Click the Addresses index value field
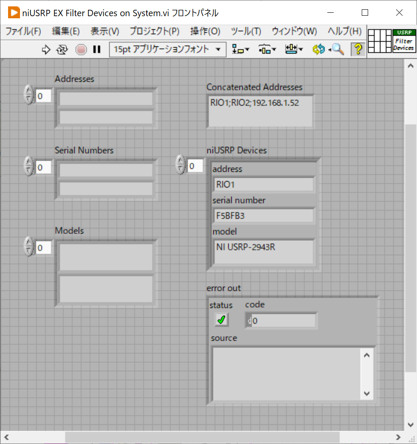 (43, 96)
